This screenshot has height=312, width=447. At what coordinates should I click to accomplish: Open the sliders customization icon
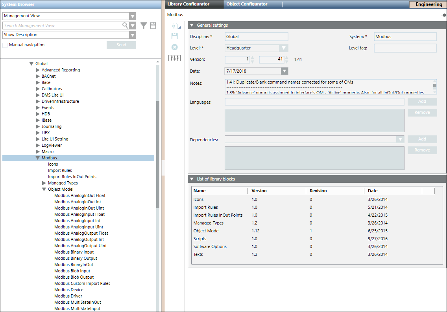[174, 58]
